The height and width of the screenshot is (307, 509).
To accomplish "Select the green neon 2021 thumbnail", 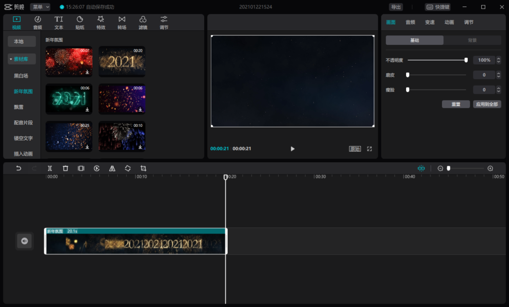I will tap(69, 99).
